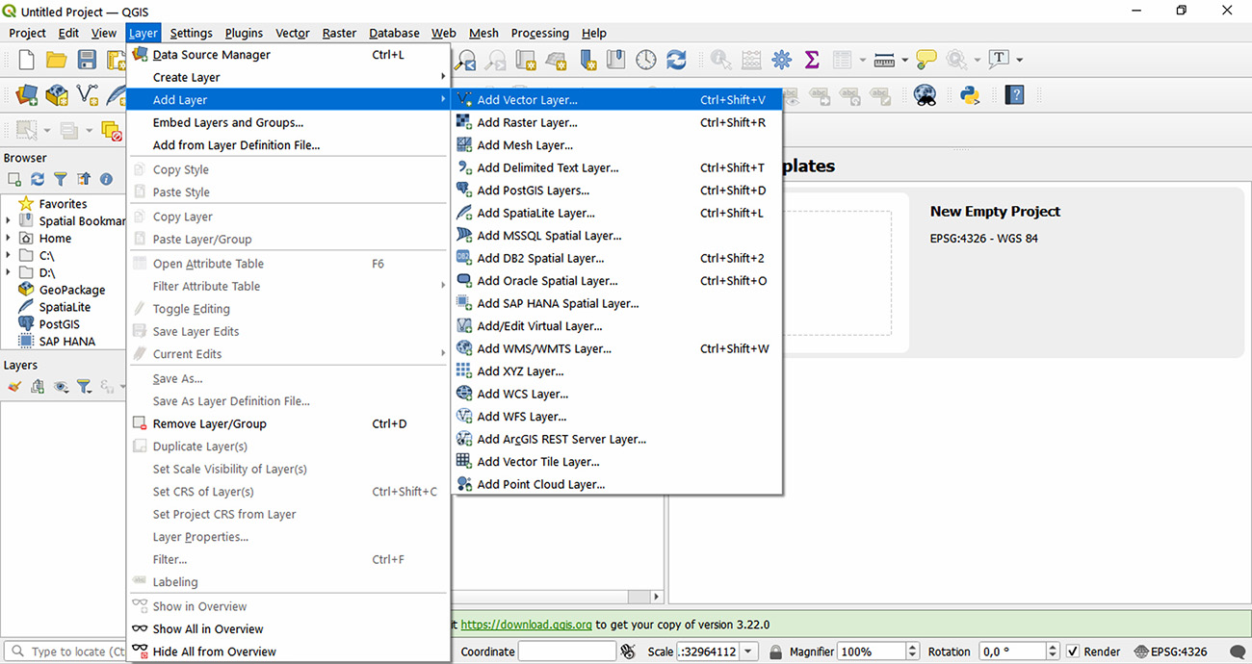Open Data Source Manager toolbar icon

pos(26,95)
